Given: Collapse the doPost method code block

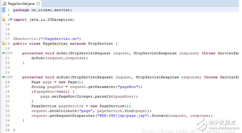Looking at the screenshot, I should [x=11, y=77].
